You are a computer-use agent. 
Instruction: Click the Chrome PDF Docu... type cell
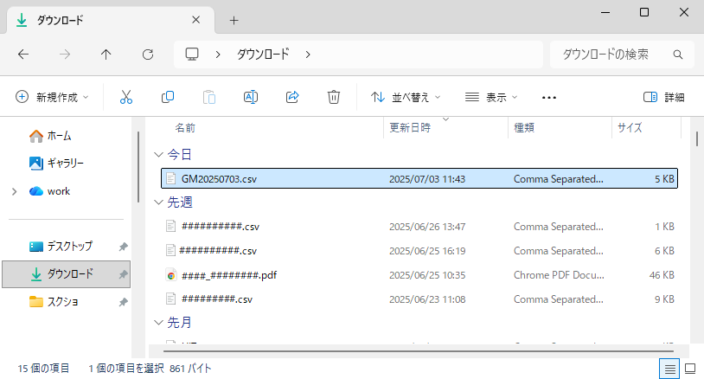click(559, 275)
